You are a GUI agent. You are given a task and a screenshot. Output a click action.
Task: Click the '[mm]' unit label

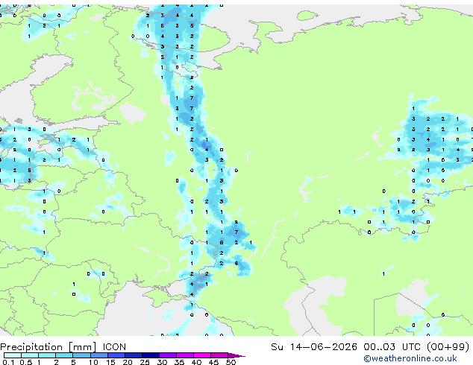point(82,347)
